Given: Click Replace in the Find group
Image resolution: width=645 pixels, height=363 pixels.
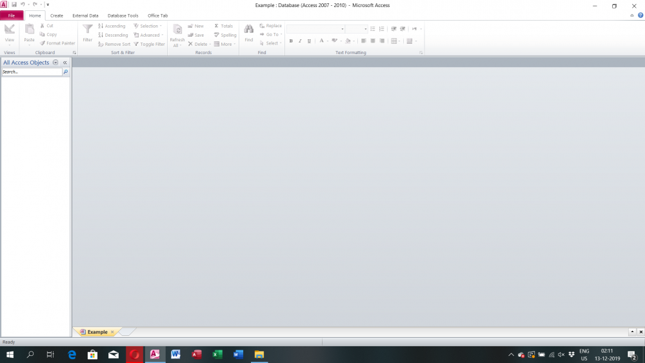Looking at the screenshot, I should [x=271, y=26].
